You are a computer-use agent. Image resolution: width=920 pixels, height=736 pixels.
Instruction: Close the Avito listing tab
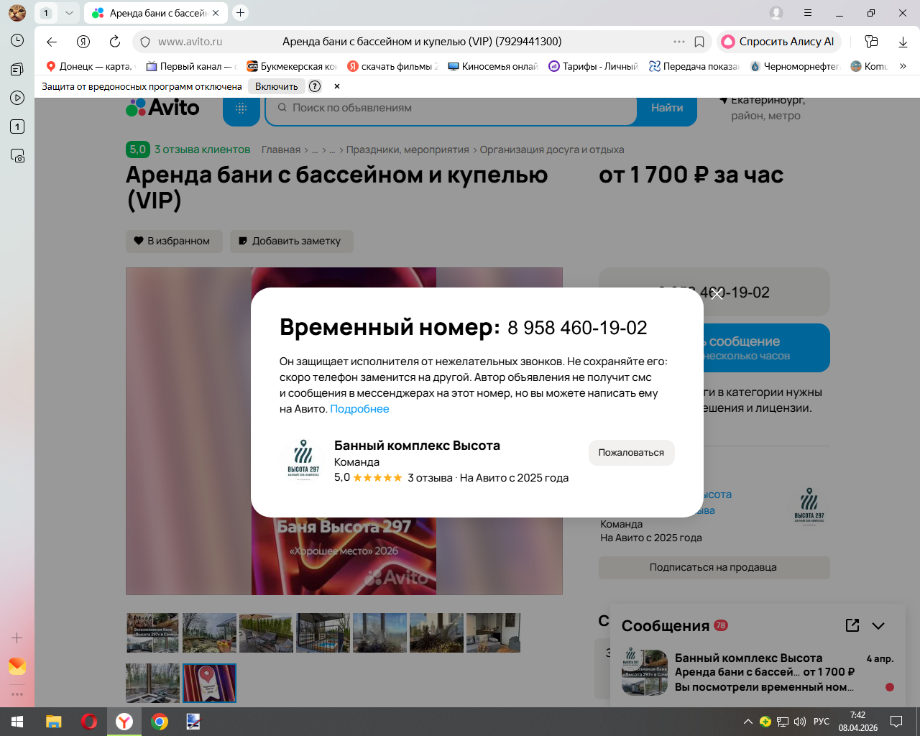pos(216,13)
